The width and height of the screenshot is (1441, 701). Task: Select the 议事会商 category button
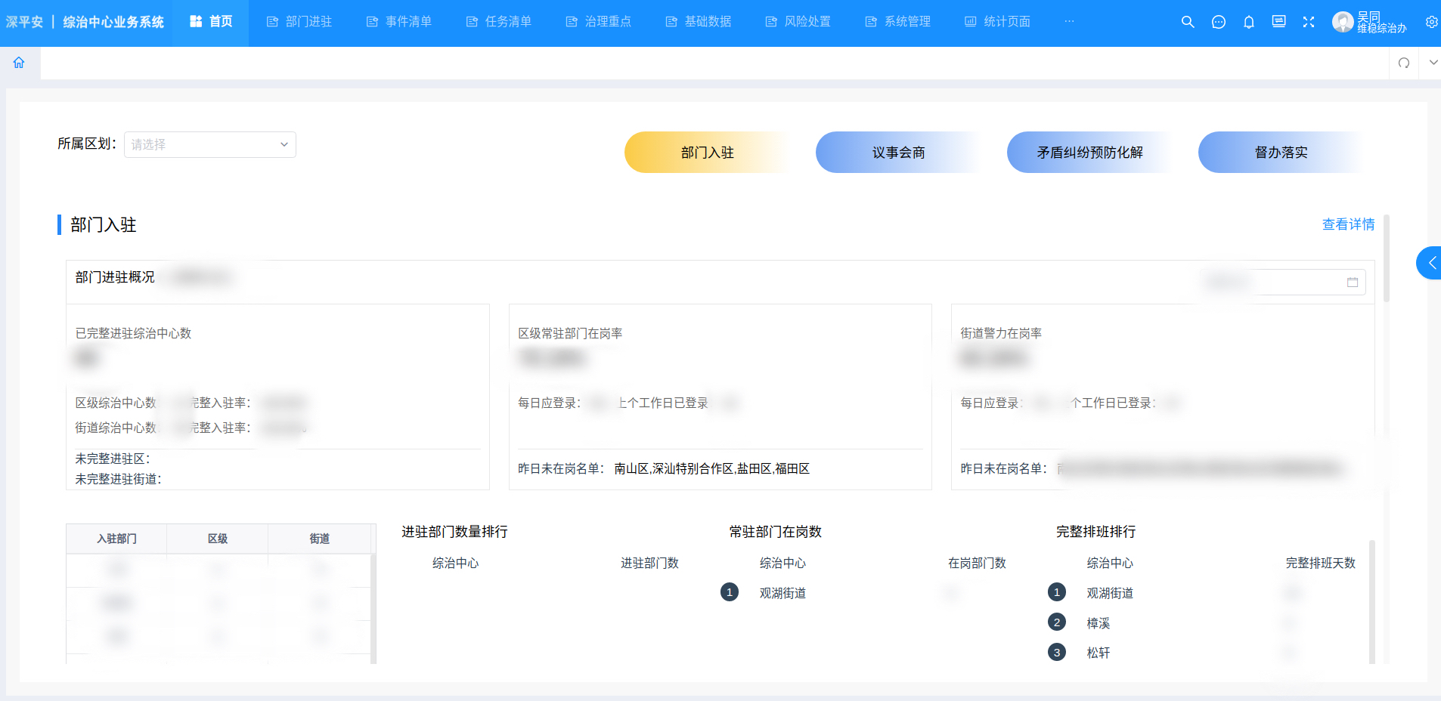tap(897, 152)
